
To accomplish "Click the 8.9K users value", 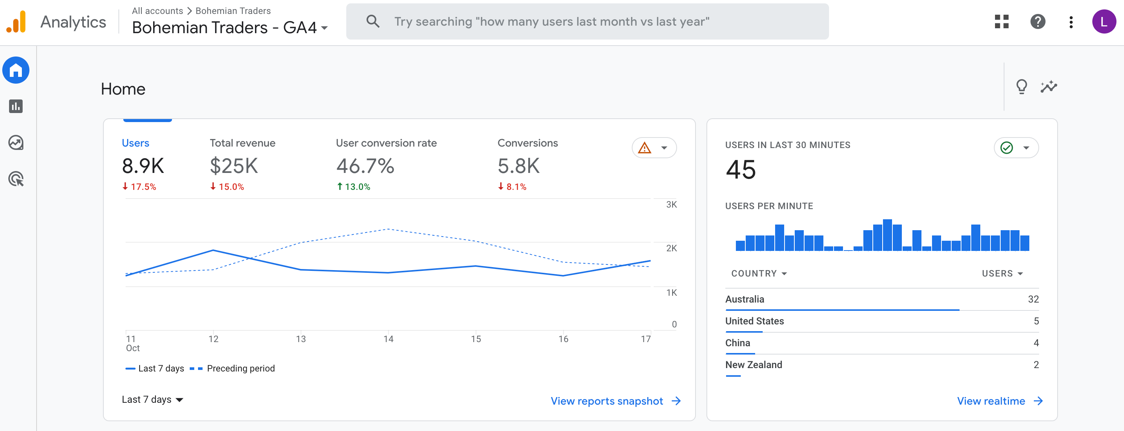I will 143,166.
